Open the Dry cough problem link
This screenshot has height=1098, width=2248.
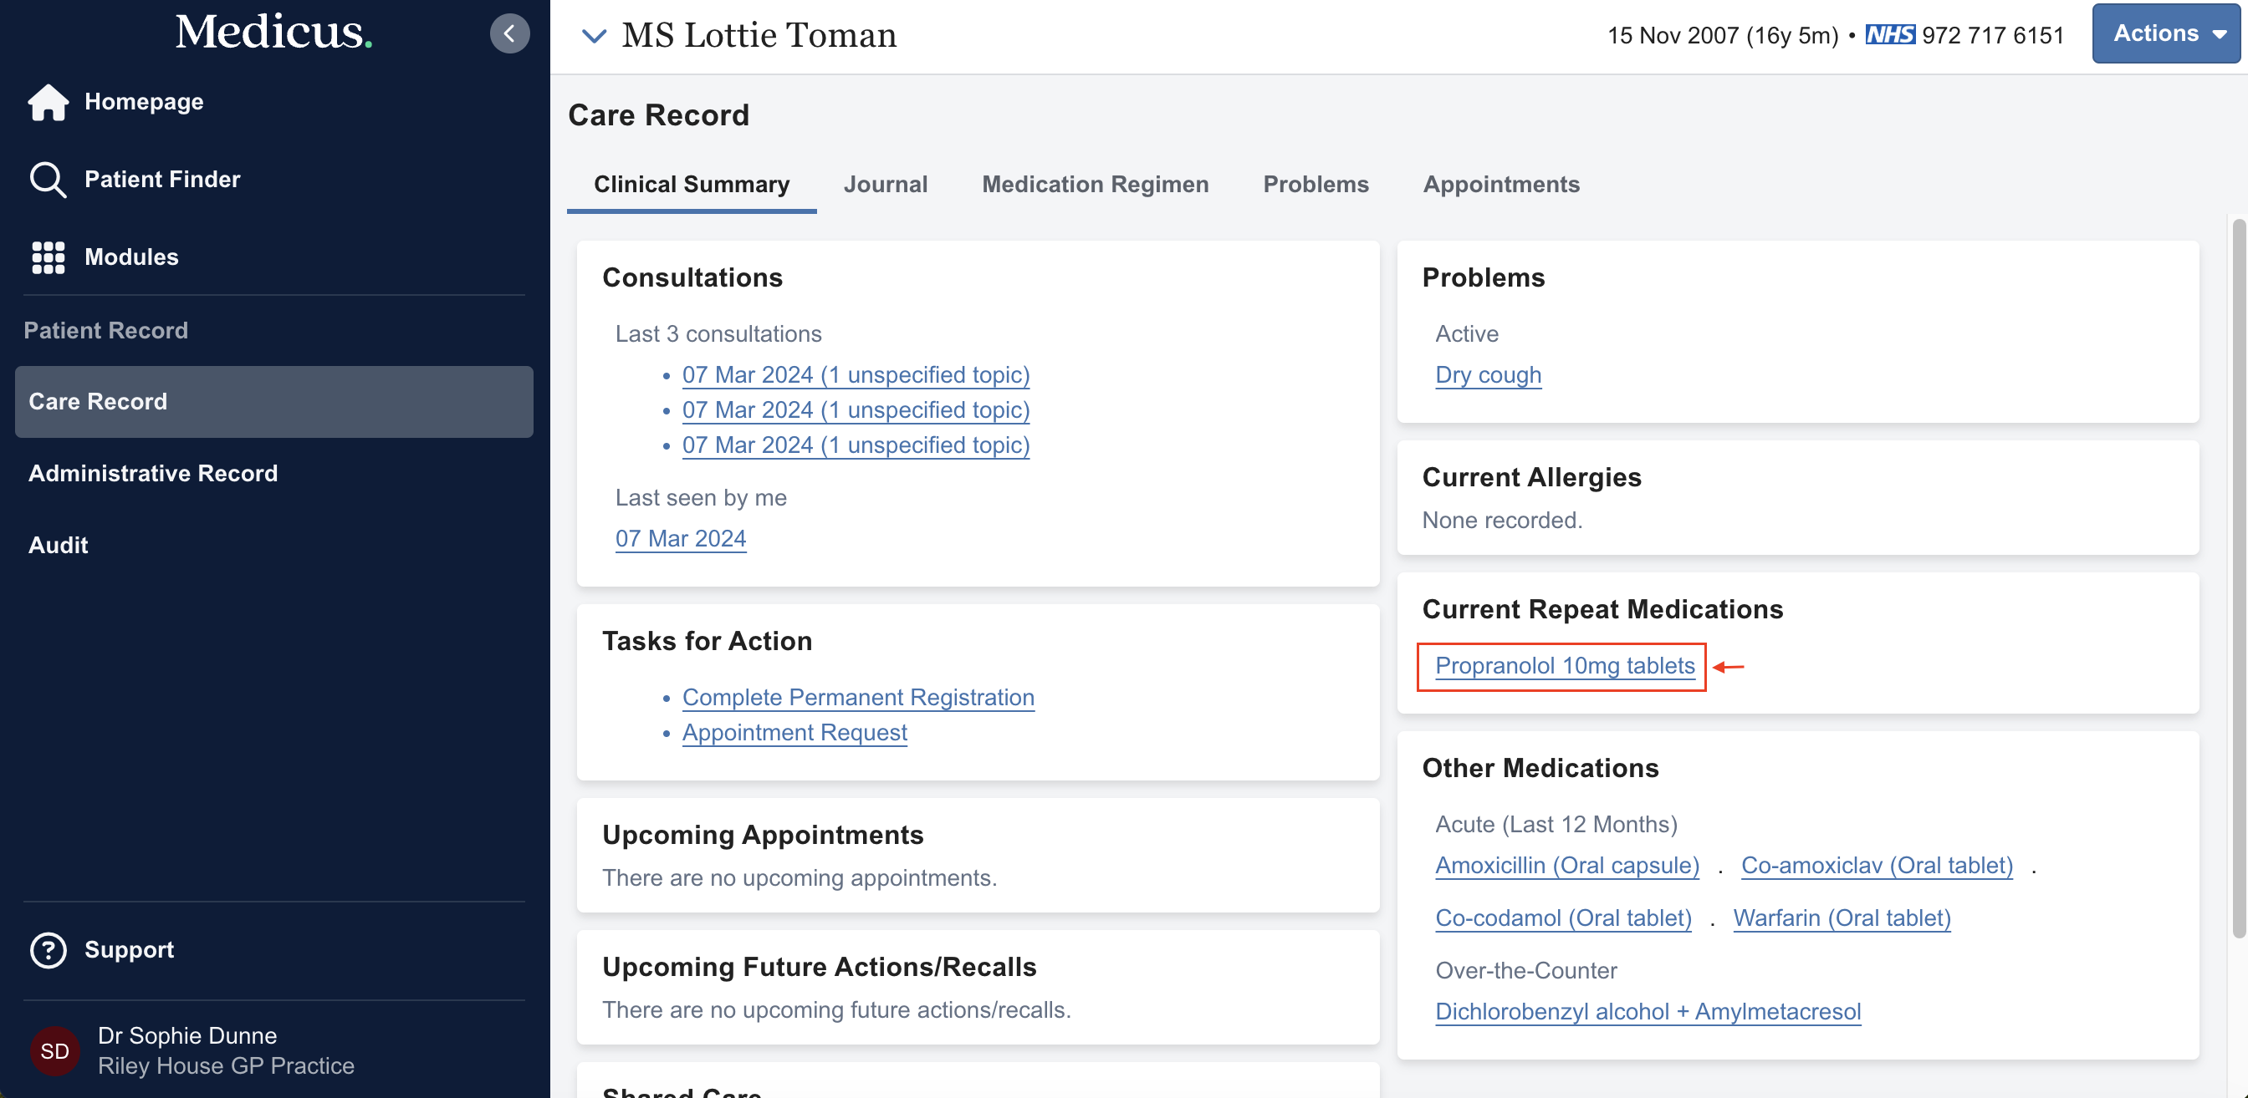click(1488, 375)
